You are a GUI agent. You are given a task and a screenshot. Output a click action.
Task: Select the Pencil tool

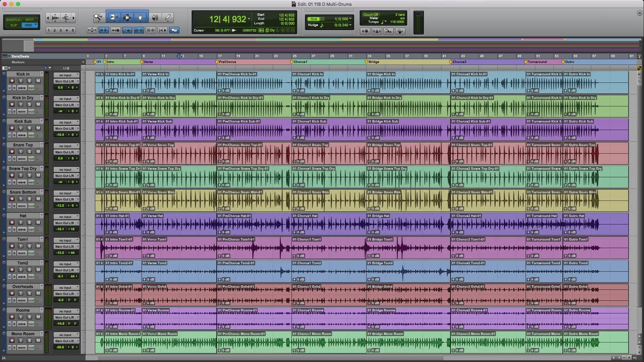coord(168,17)
